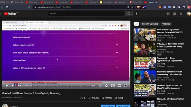Open video settings gear

[107, 86]
